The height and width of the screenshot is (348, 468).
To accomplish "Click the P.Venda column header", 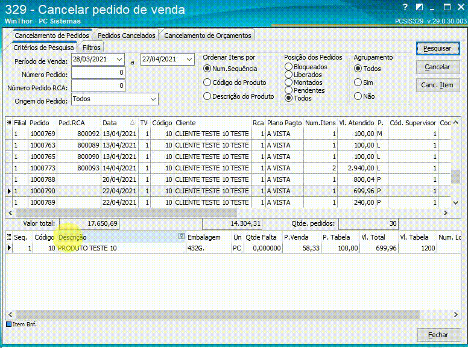I will 302,237.
